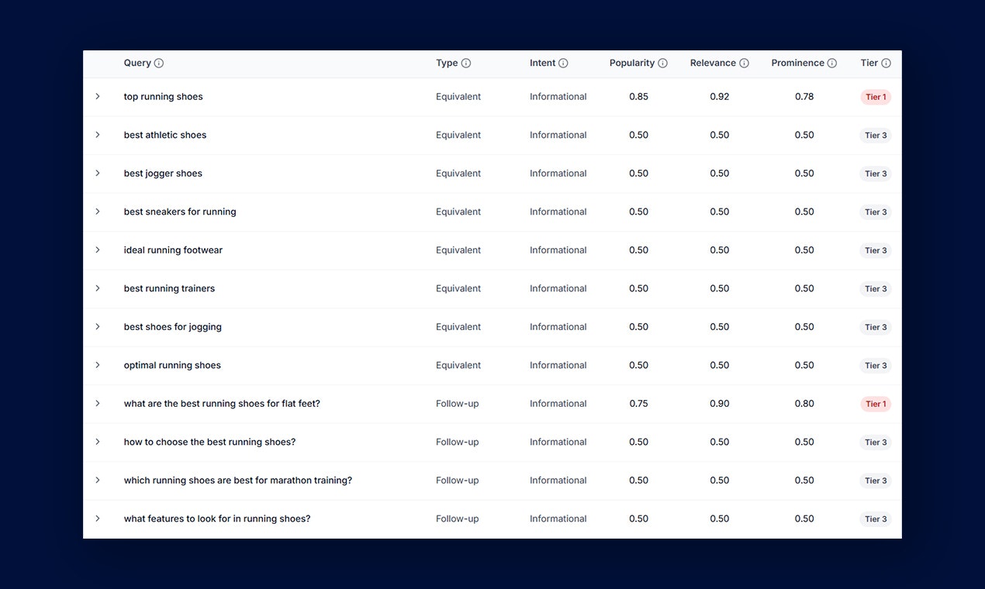The width and height of the screenshot is (985, 589).
Task: Open the Tier column info icon
Action: 885,63
